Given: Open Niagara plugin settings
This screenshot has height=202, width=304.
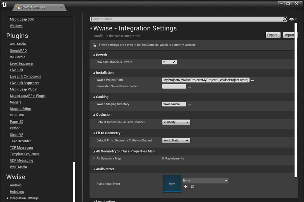Looking at the screenshot, I should click(x=16, y=102).
